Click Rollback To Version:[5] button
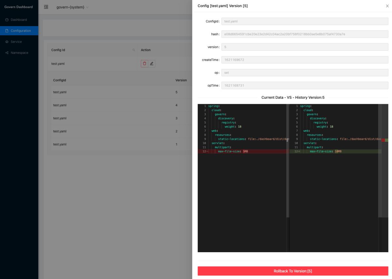Screen dimensions: 392x279 [293, 271]
